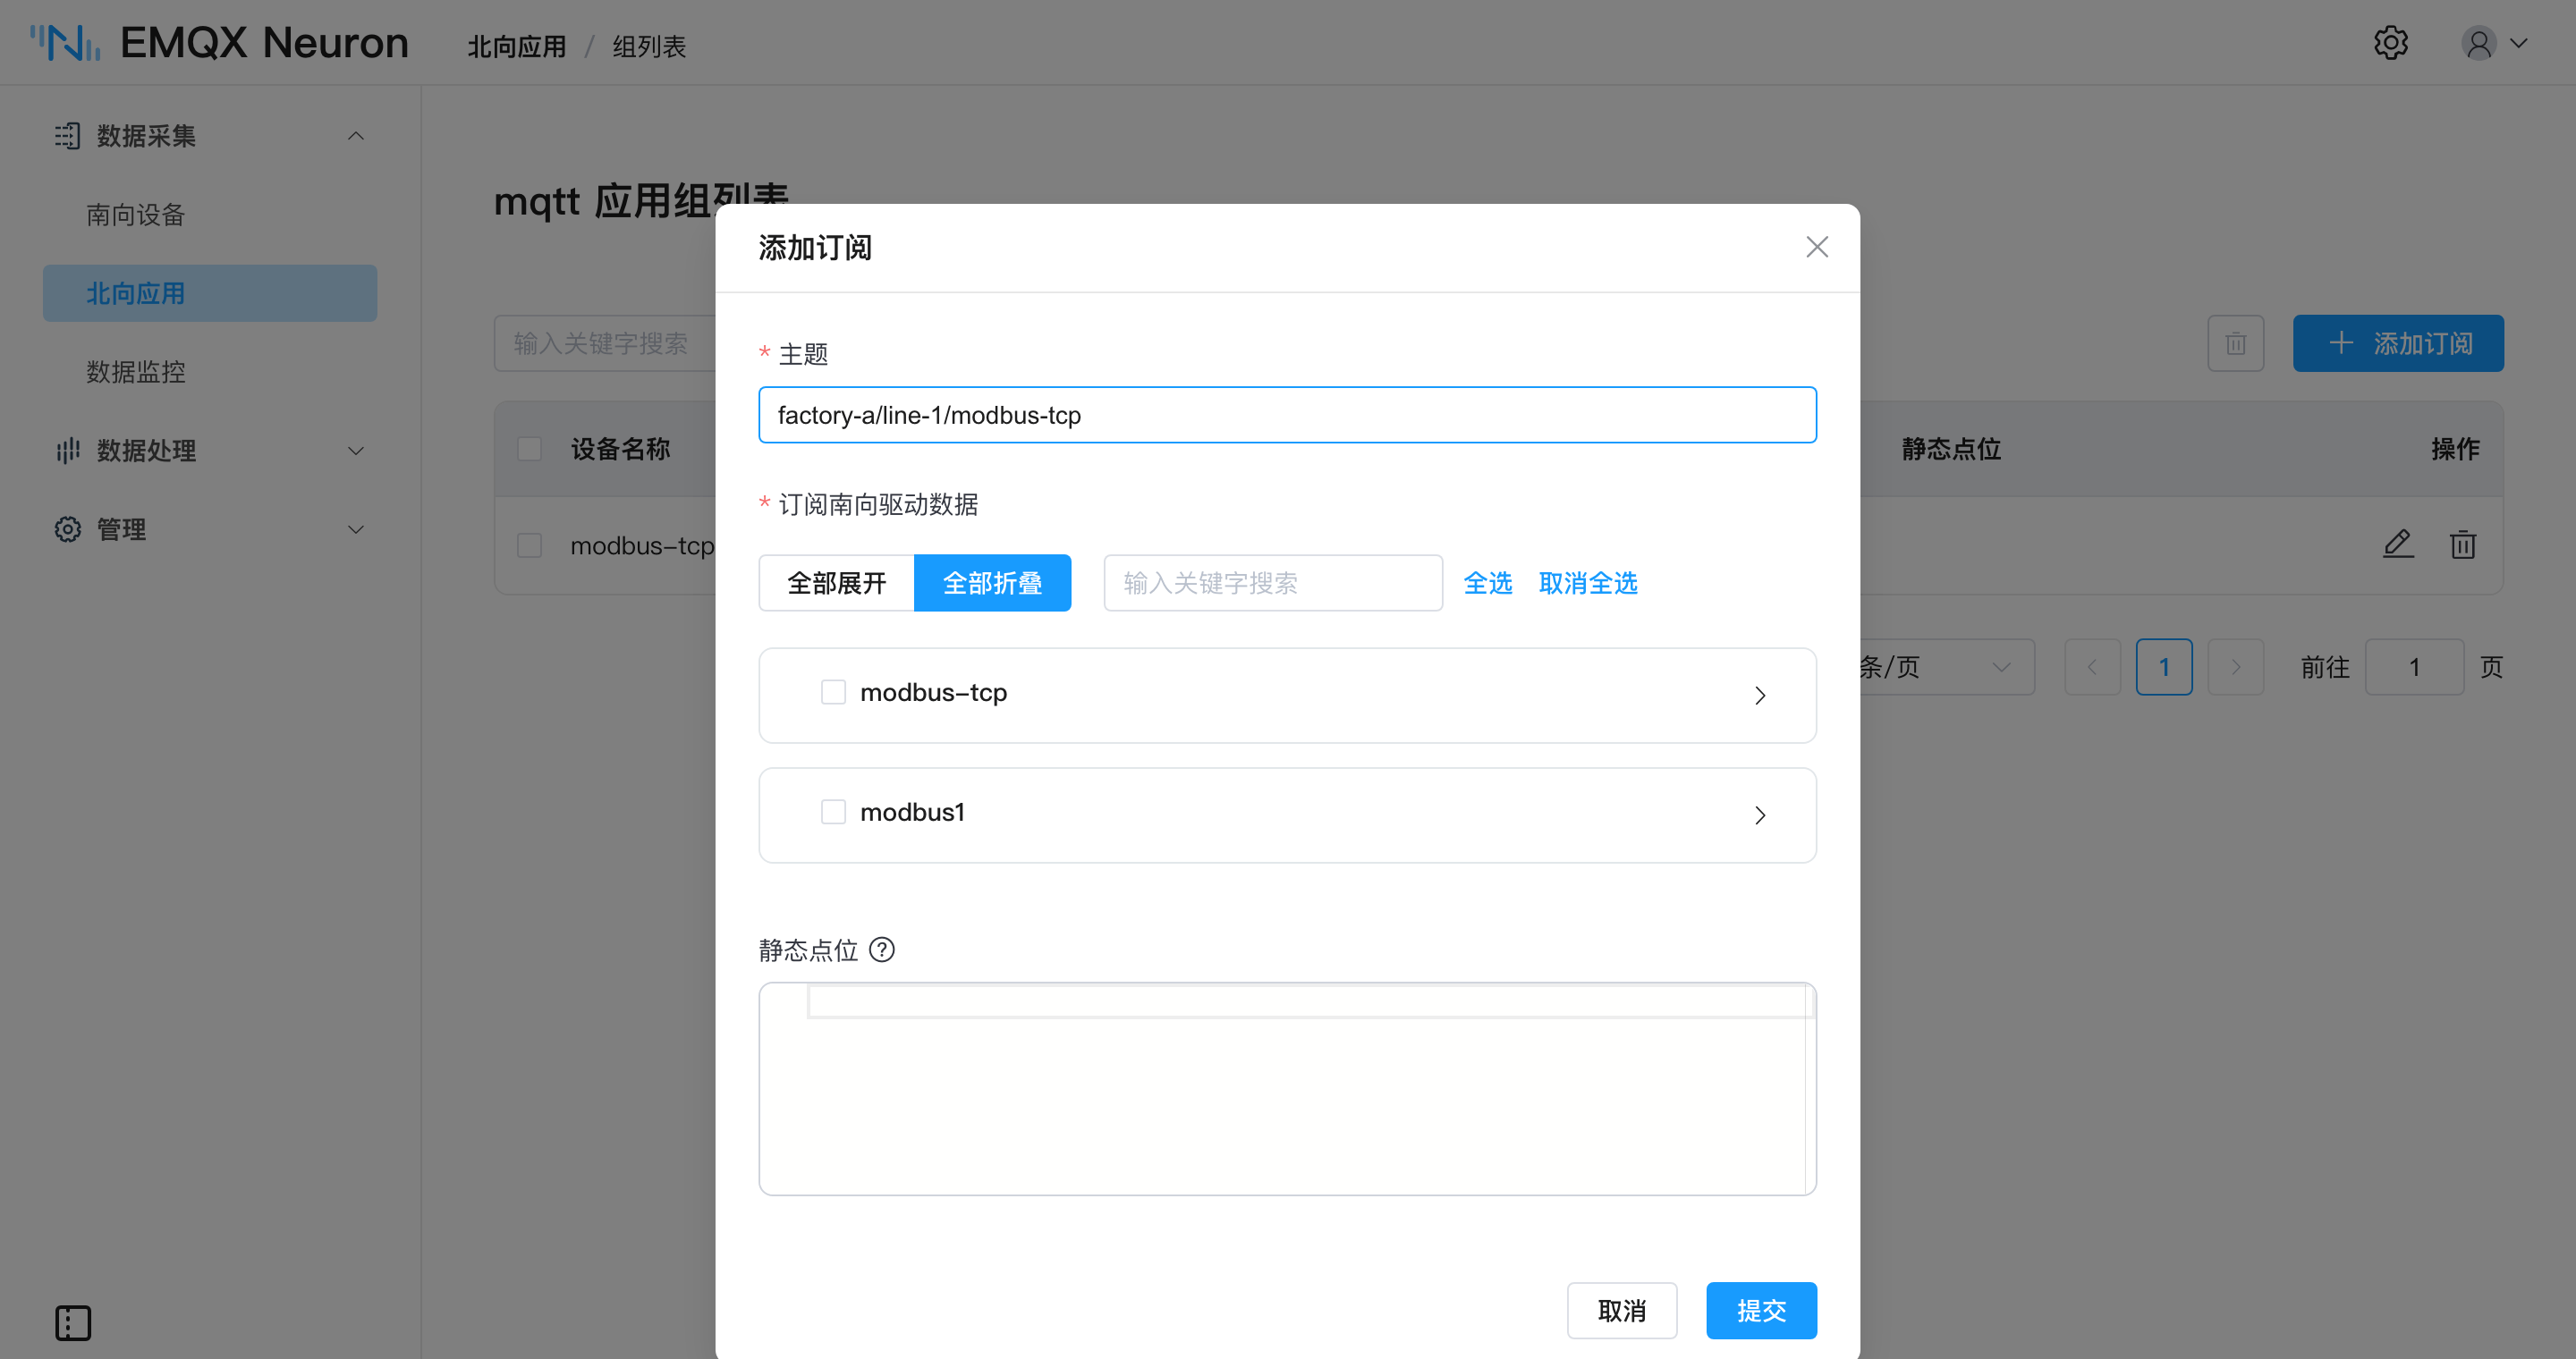This screenshot has width=2576, height=1359.
Task: Click the driver keyword search field in the dialog
Action: click(1273, 583)
